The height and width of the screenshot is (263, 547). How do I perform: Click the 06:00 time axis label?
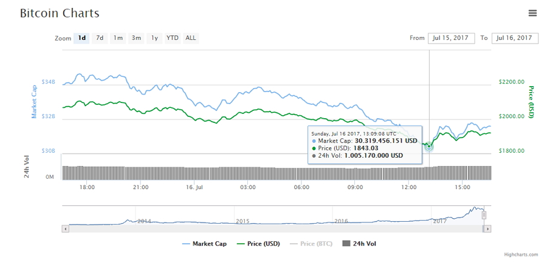point(301,187)
